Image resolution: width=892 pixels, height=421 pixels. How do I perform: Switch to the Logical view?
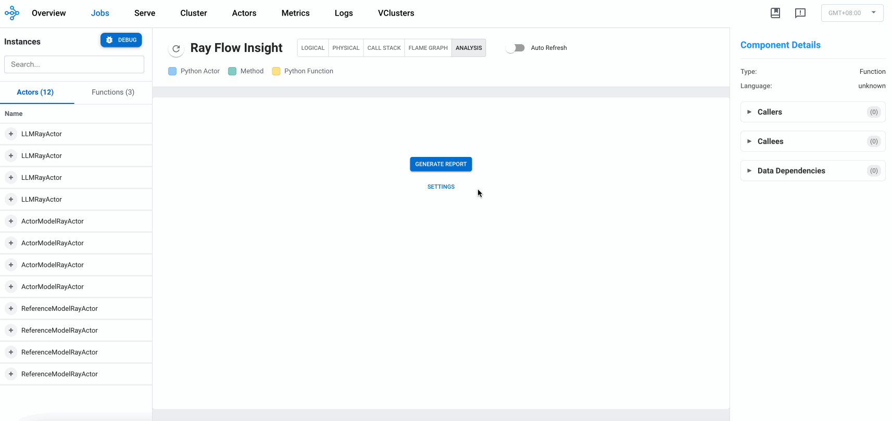point(313,48)
